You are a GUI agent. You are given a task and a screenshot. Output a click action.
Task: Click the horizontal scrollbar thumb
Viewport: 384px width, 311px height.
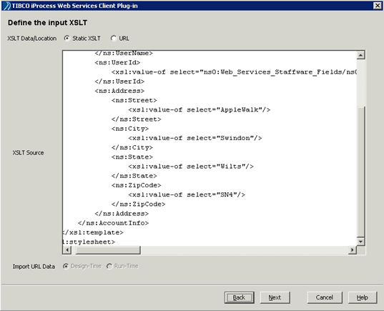tap(108, 250)
